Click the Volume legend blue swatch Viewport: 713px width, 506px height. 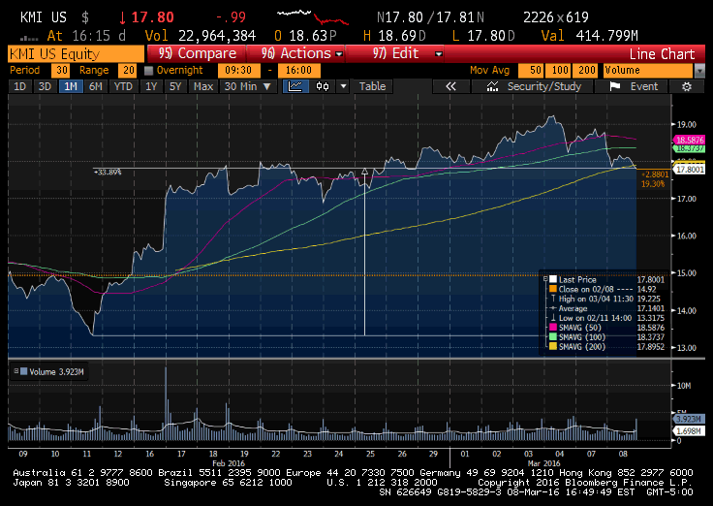24,371
